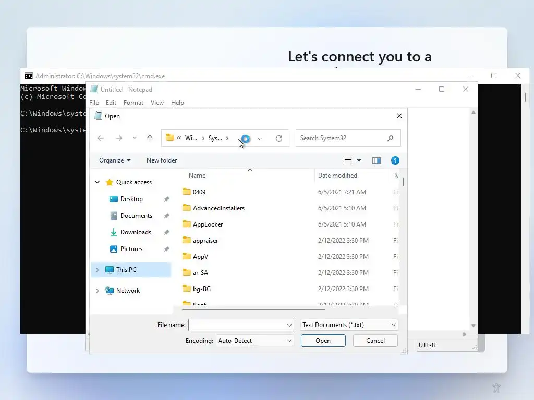Open recent locations dropdown arrow
Viewport: 534px width, 400px height.
click(135, 138)
